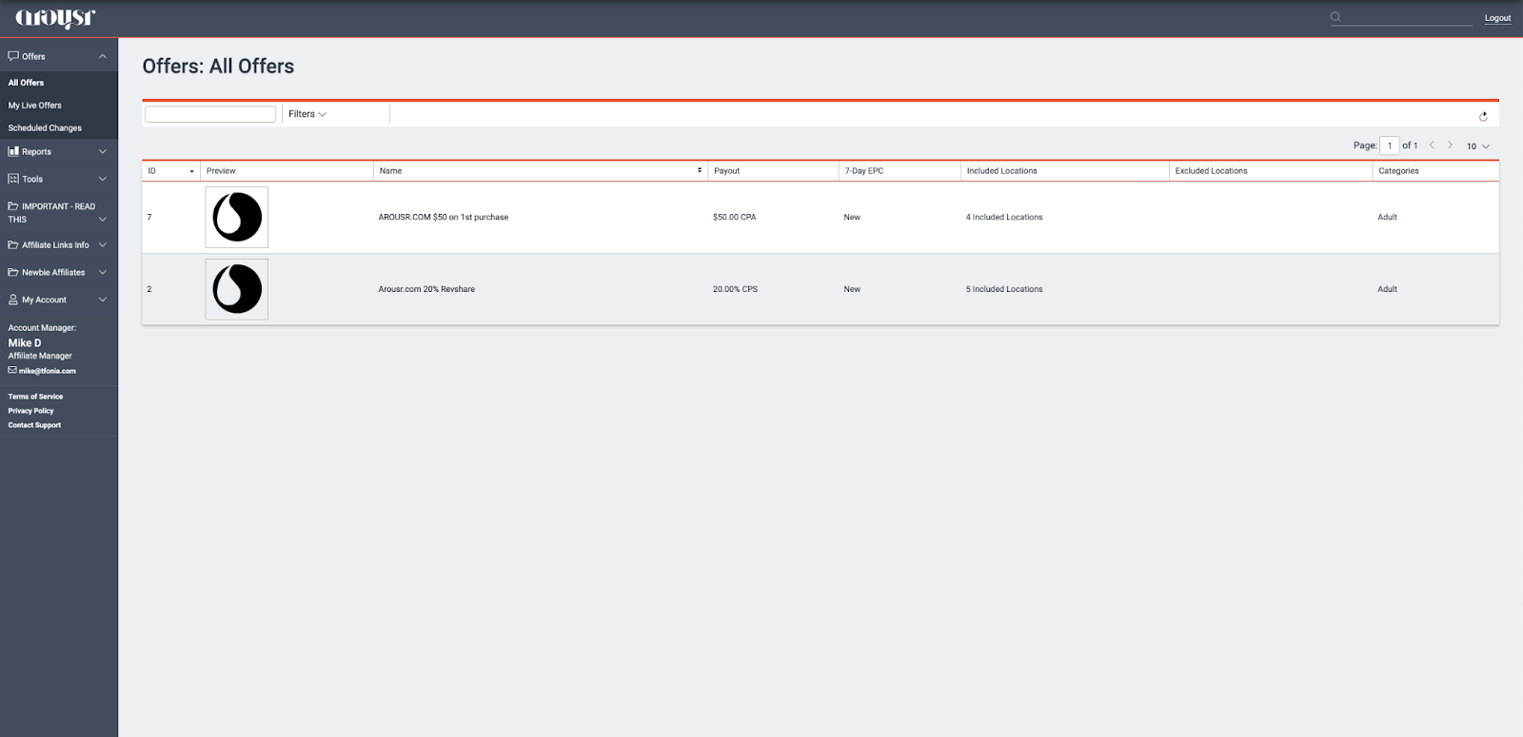Click the Preview column header
This screenshot has width=1523, height=737.
click(221, 171)
